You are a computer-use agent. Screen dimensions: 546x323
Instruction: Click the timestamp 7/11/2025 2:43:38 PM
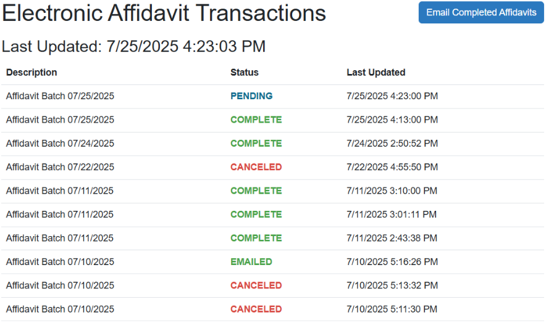click(x=392, y=238)
